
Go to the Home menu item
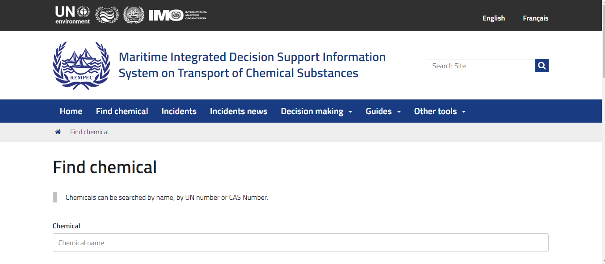point(71,111)
